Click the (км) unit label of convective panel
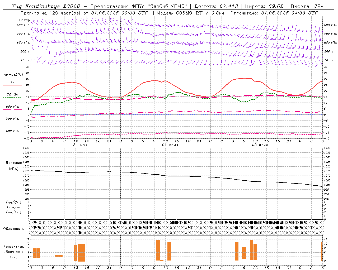Screen dimensions: 338x270 point(14,257)
